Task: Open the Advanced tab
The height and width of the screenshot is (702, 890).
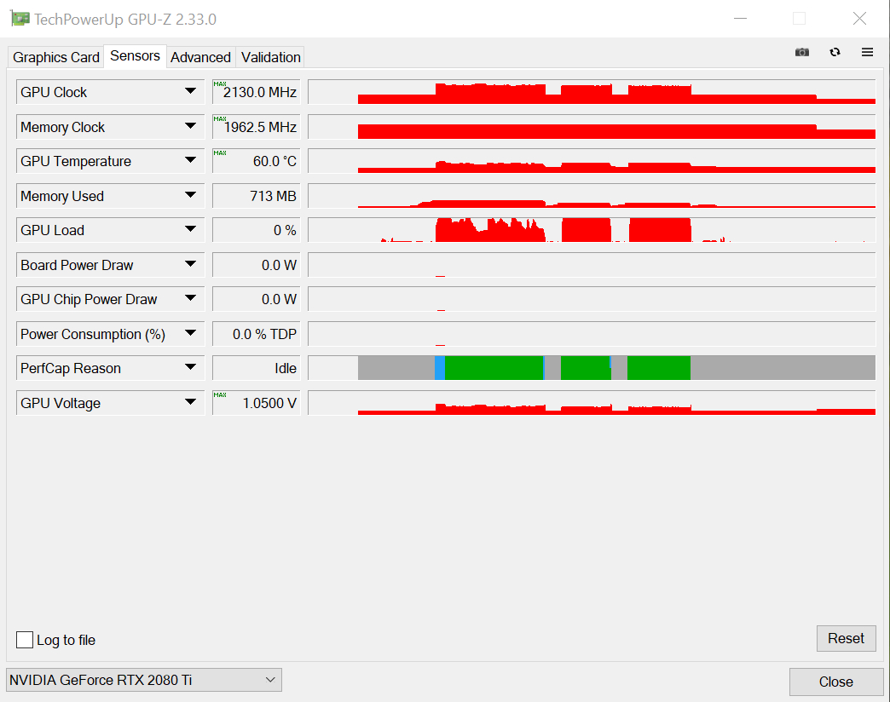Action: pos(200,57)
